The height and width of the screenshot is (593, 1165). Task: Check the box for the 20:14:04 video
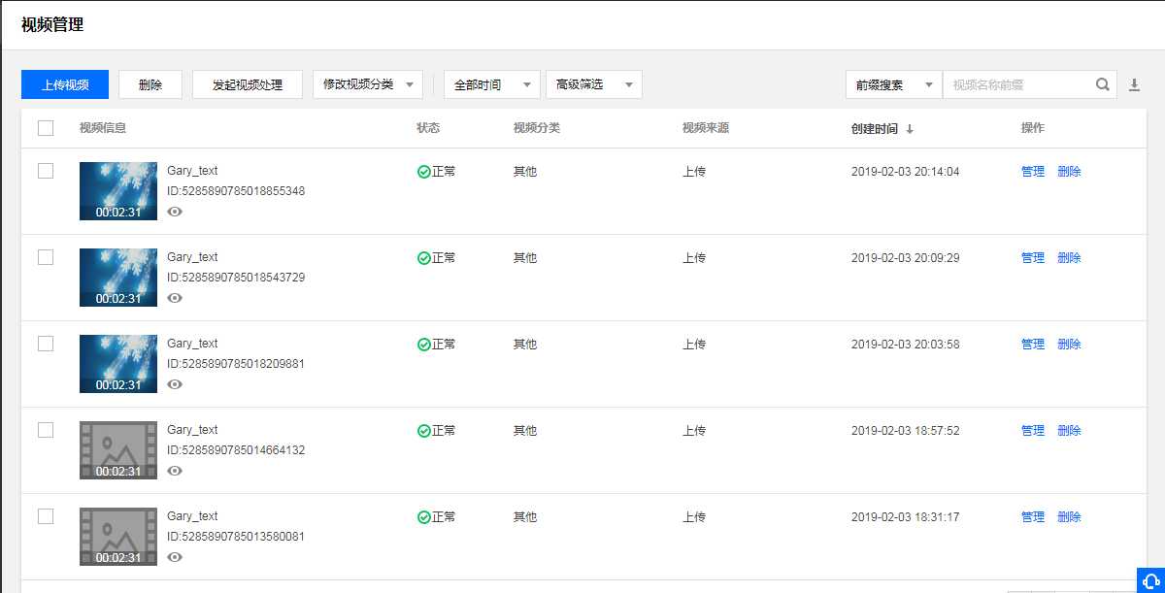tap(46, 171)
